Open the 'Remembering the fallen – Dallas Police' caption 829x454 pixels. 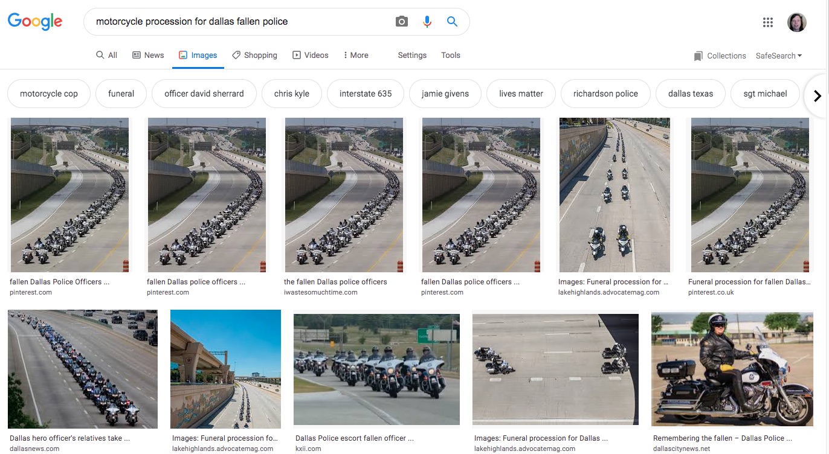[723, 438]
